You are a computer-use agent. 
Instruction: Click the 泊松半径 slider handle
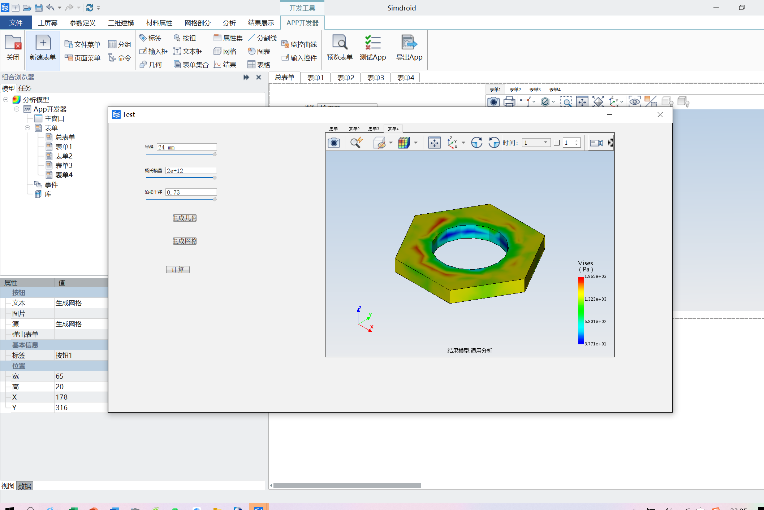pyautogui.click(x=215, y=199)
